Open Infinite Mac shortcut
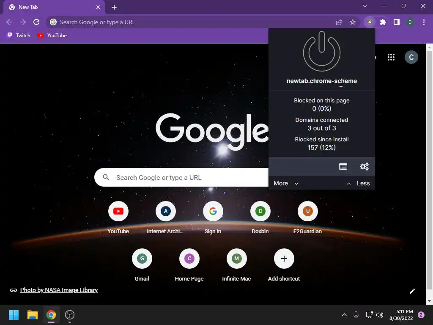433x325 pixels. [237, 265]
